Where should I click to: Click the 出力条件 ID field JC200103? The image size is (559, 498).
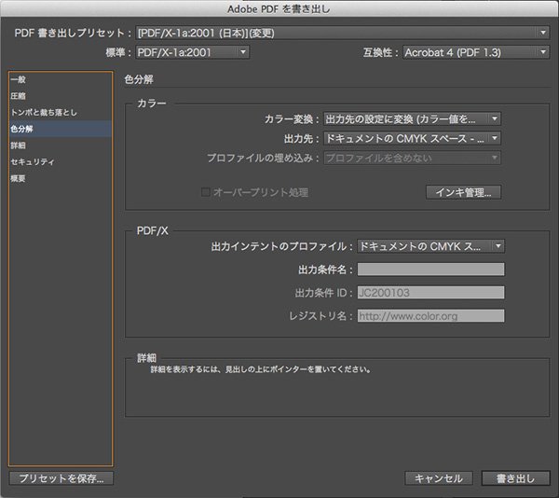tap(430, 293)
